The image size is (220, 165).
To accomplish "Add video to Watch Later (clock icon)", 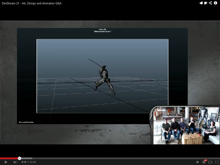I will 197,162.
